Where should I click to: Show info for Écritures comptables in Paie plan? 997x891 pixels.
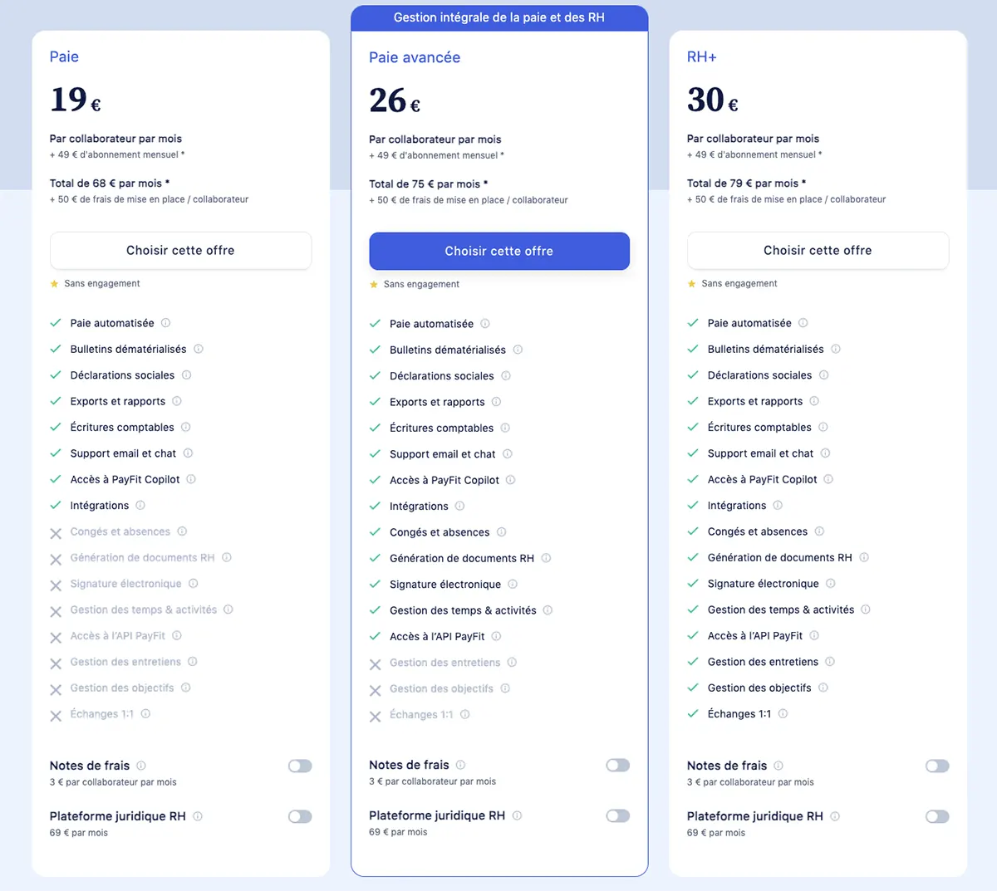click(185, 427)
